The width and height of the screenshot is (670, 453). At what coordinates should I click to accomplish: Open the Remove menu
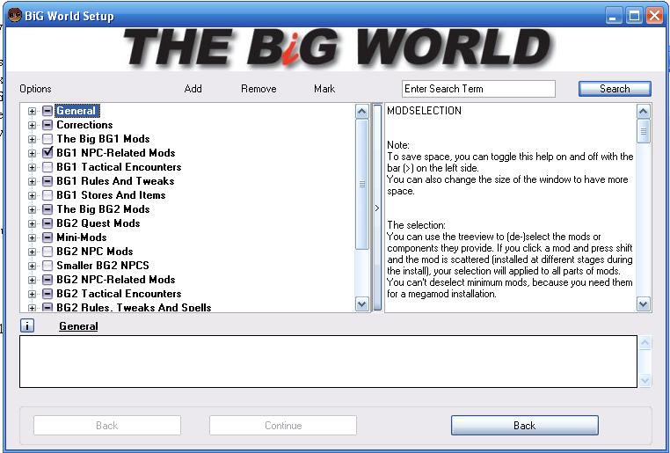(259, 89)
